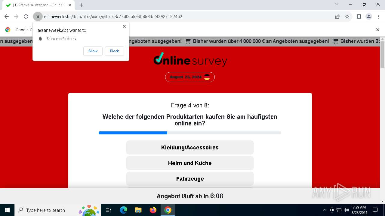The width and height of the screenshot is (385, 216).
Task: Open volume control tray icon
Action: click(x=346, y=210)
